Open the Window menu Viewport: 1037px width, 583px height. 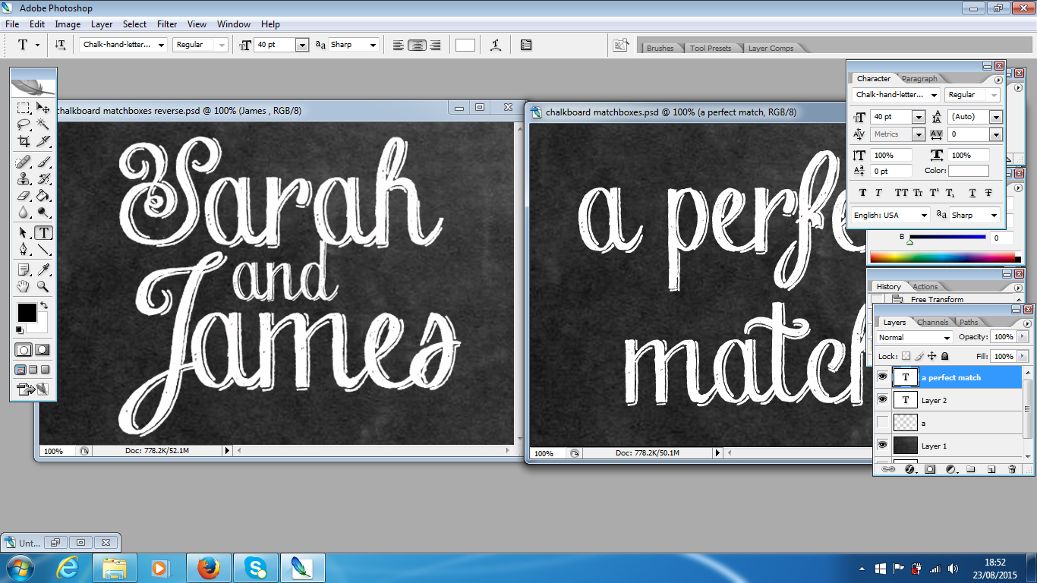234,24
